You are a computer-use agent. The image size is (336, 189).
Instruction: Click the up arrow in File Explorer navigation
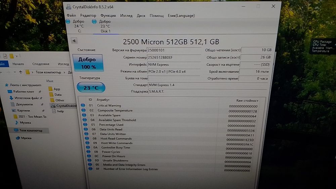point(20,72)
